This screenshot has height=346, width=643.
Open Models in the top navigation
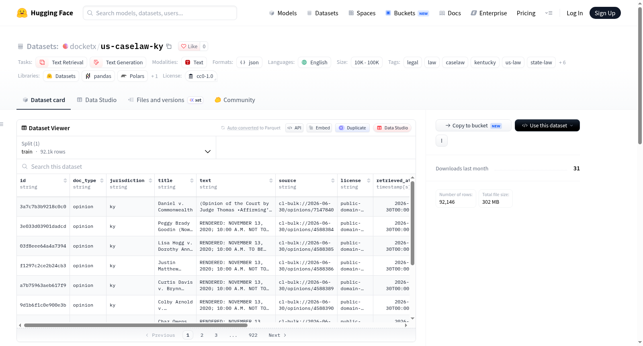click(x=283, y=13)
